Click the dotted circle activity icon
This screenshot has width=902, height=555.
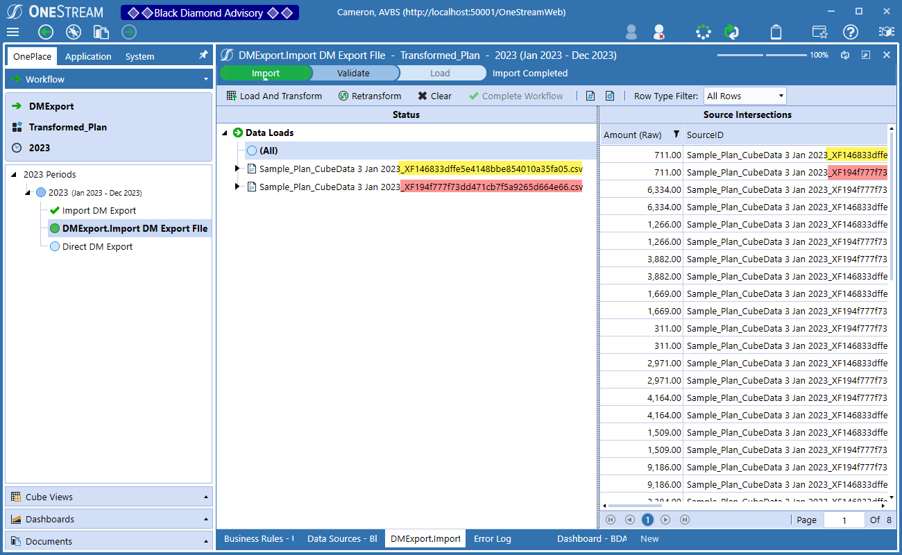(x=704, y=32)
